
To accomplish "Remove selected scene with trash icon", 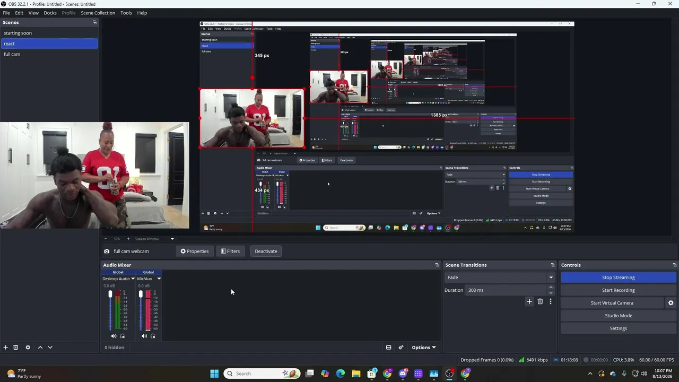I will (x=16, y=348).
